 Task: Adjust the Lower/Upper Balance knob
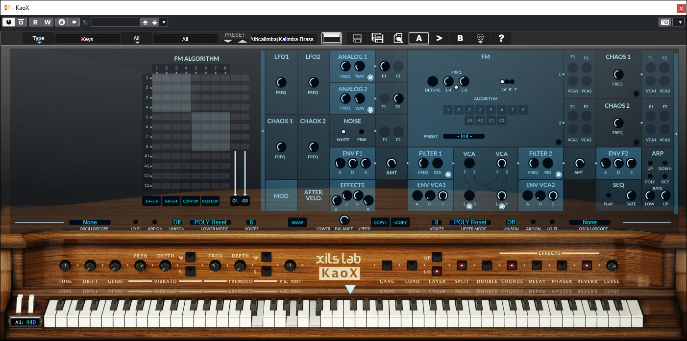click(344, 220)
